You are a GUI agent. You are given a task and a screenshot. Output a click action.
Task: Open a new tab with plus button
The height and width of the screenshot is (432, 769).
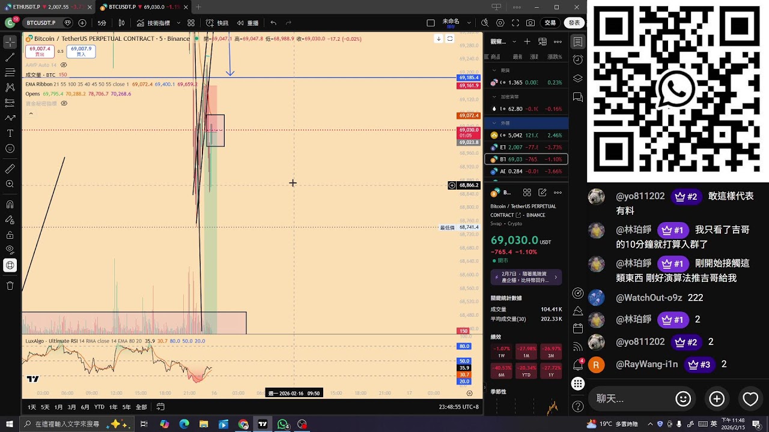click(x=198, y=7)
